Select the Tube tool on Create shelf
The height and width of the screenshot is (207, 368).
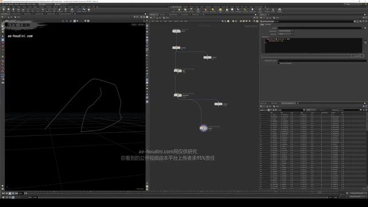13,10
